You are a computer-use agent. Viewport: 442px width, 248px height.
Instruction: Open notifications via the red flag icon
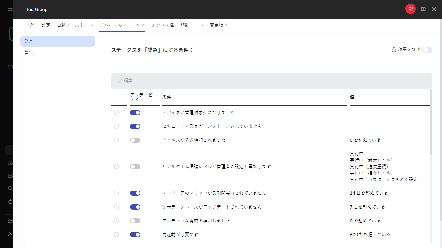410,9
